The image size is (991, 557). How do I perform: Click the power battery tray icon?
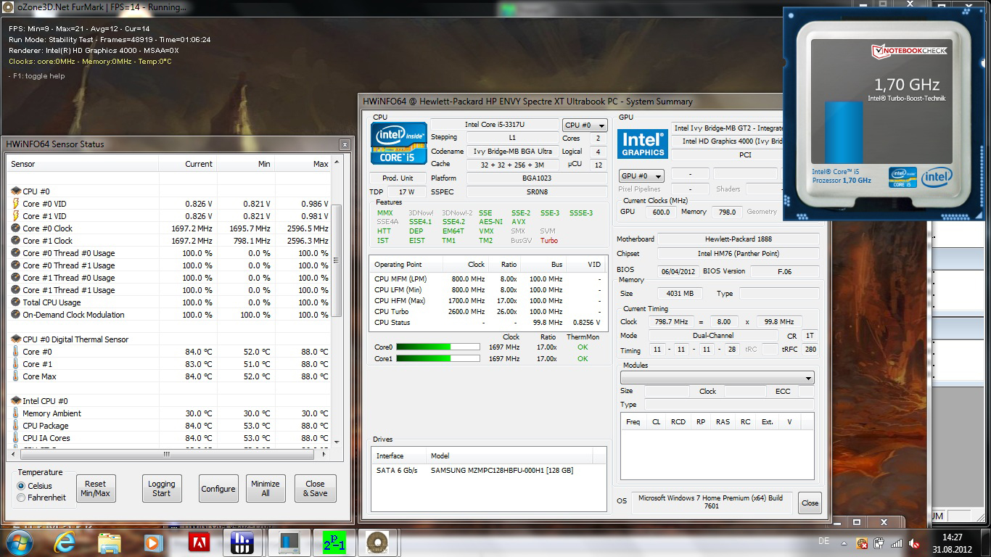coord(879,542)
